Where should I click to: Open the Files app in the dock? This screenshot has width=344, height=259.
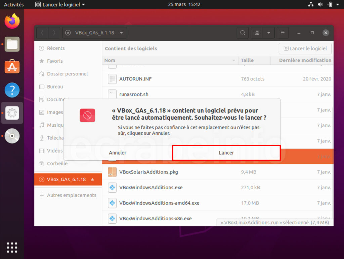click(x=12, y=44)
